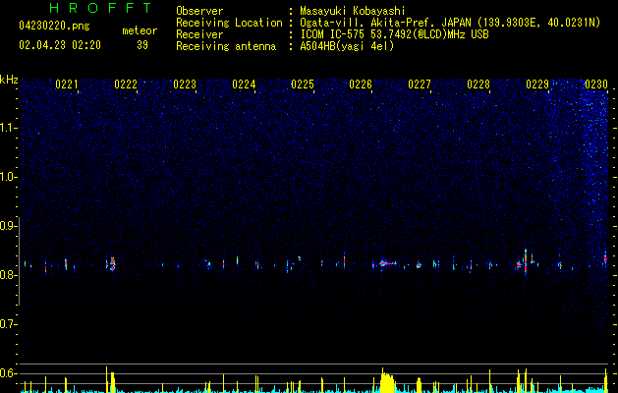The height and width of the screenshot is (393, 618).
Task: Click the 0.8 kHz axis label
Action: 8,275
